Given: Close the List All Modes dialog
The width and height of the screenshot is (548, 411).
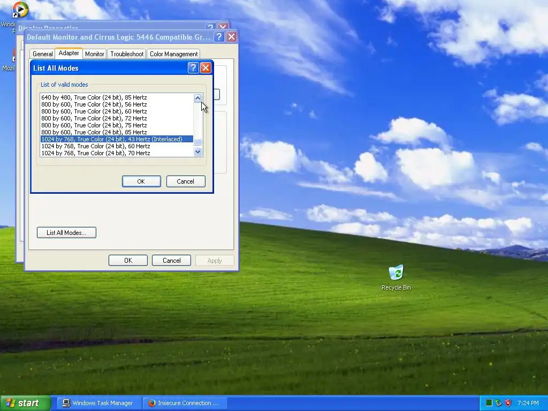Looking at the screenshot, I should (206, 68).
